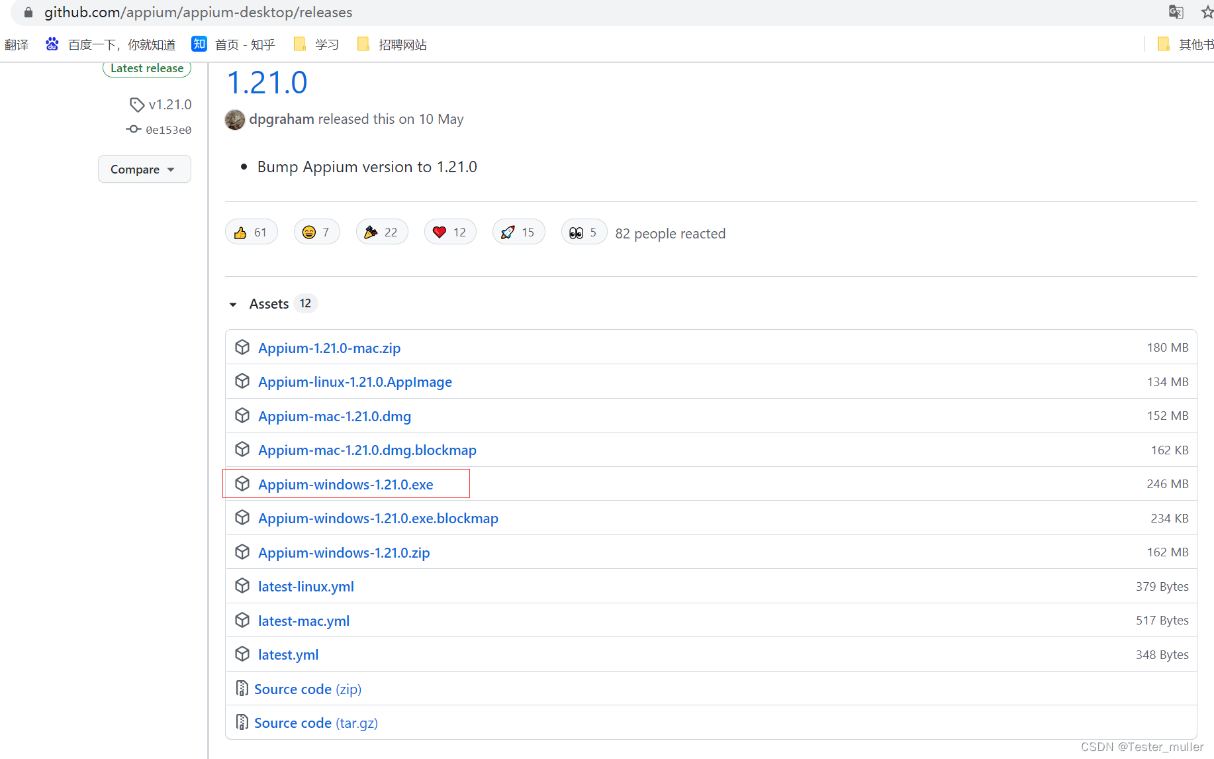This screenshot has height=759, width=1214.
Task: Open the Compare dropdown
Action: click(x=144, y=169)
